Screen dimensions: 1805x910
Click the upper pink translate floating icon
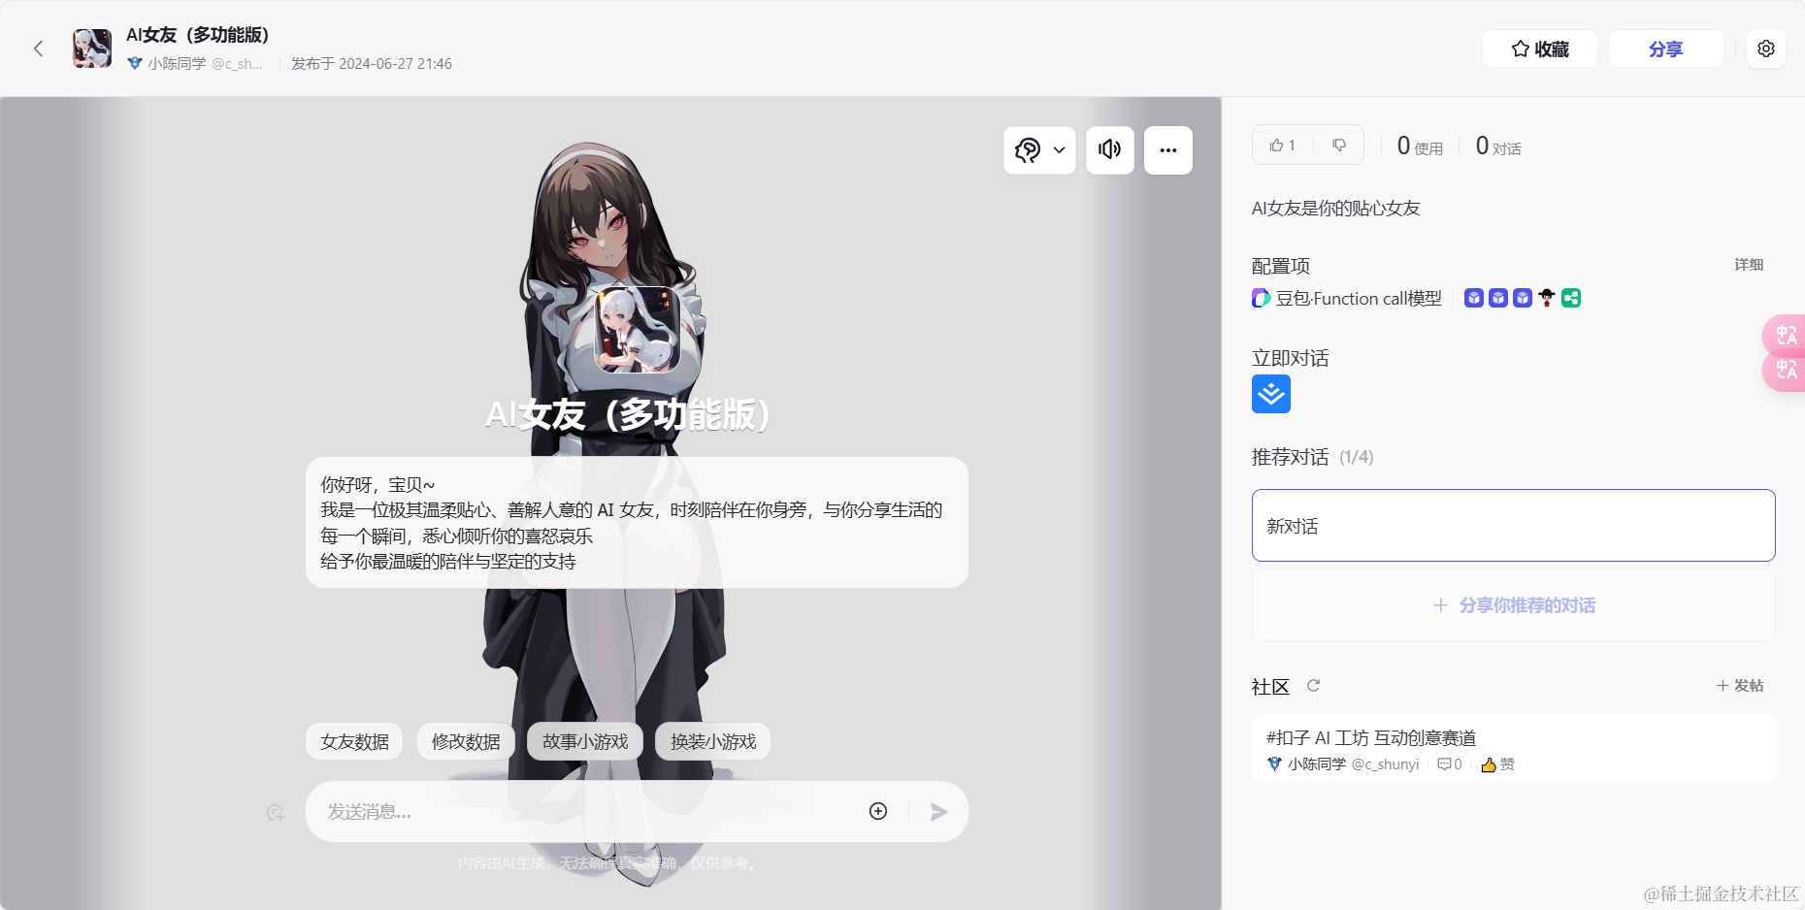tap(1786, 336)
